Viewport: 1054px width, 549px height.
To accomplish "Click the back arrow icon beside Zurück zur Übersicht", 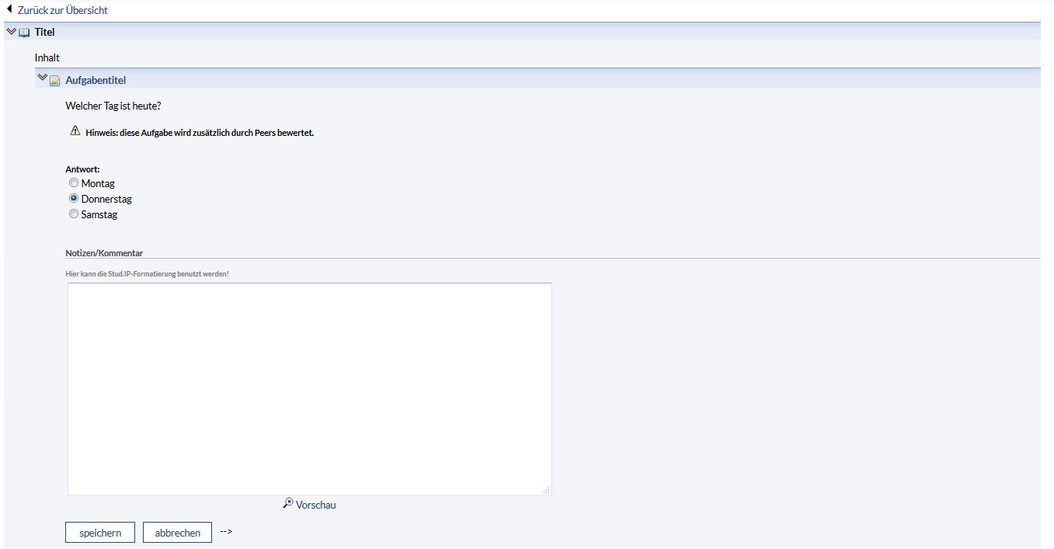I will click(x=9, y=9).
